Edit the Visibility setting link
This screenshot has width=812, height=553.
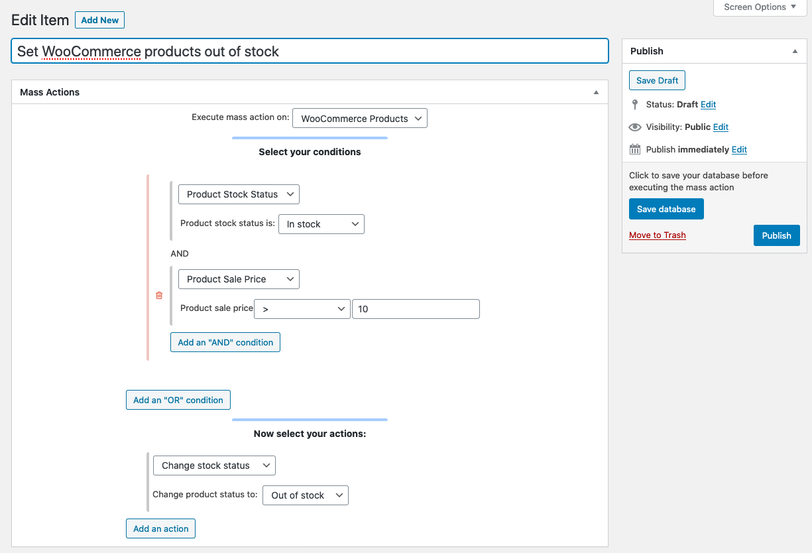[x=721, y=127]
